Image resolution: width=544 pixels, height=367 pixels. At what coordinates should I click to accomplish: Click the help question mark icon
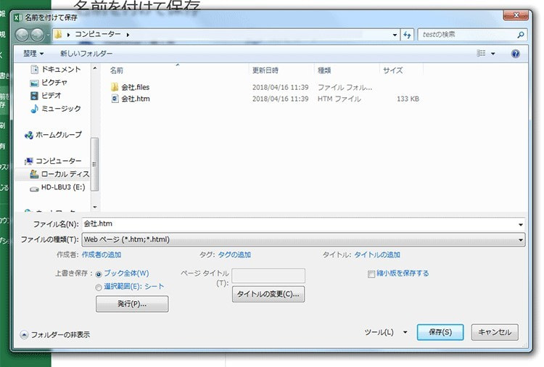point(516,54)
